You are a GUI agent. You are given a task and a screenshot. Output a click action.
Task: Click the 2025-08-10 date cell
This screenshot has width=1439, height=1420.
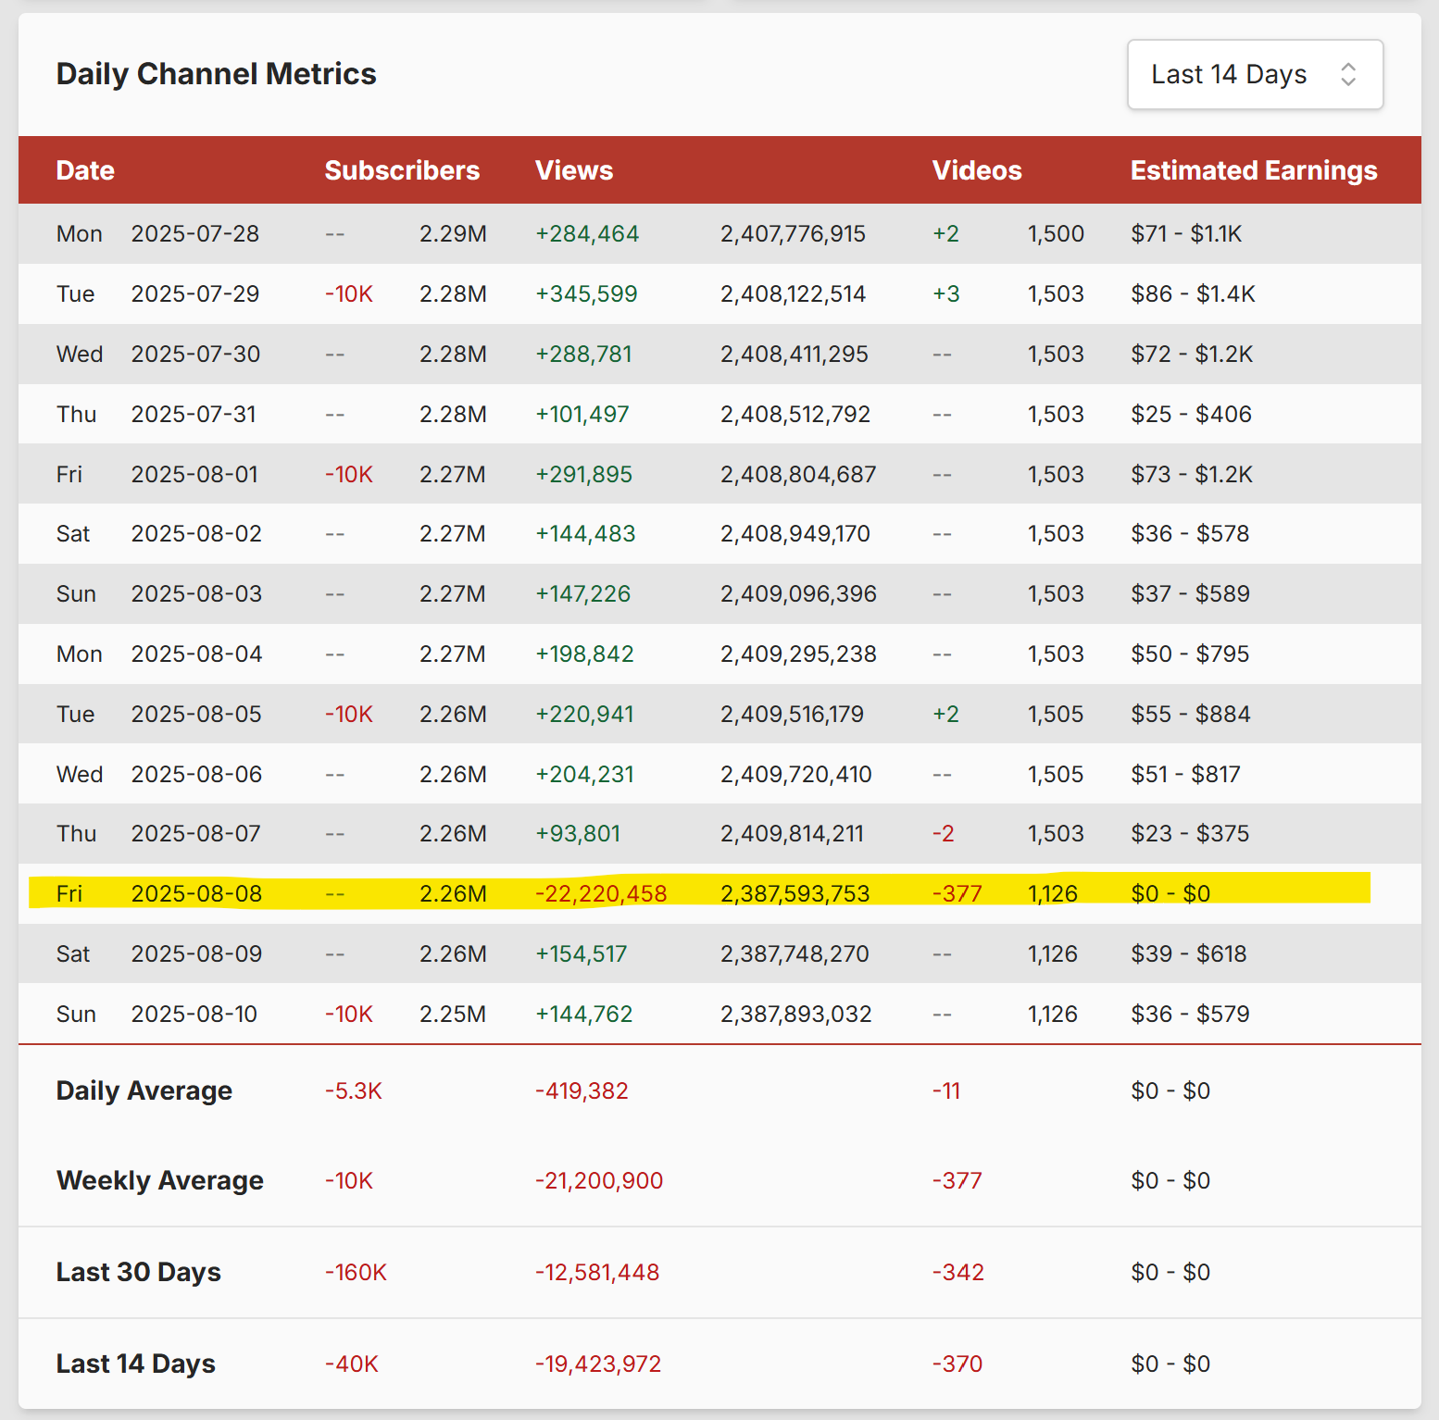tap(194, 1014)
